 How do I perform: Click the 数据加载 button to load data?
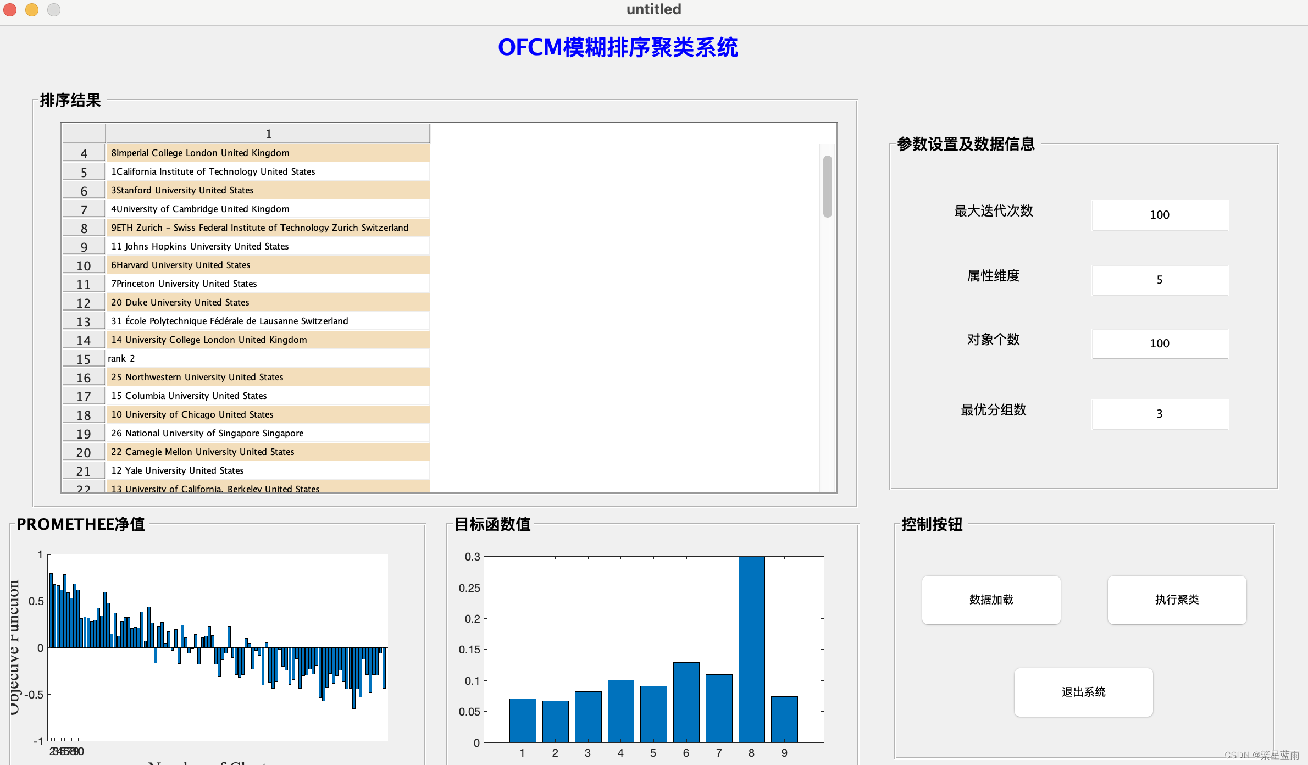(990, 600)
